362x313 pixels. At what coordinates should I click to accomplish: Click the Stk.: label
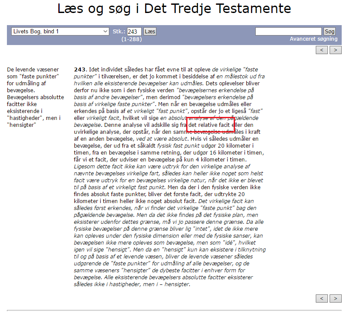tap(119, 32)
